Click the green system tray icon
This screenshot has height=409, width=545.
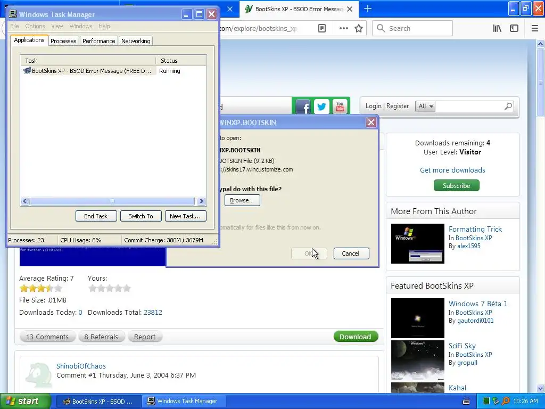coord(486,402)
